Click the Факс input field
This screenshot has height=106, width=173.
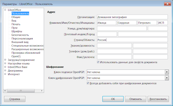point(114,57)
